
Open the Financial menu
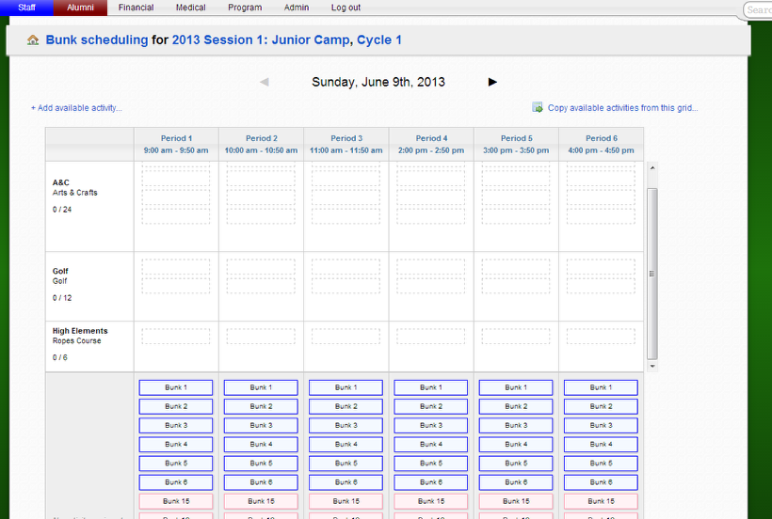click(136, 8)
